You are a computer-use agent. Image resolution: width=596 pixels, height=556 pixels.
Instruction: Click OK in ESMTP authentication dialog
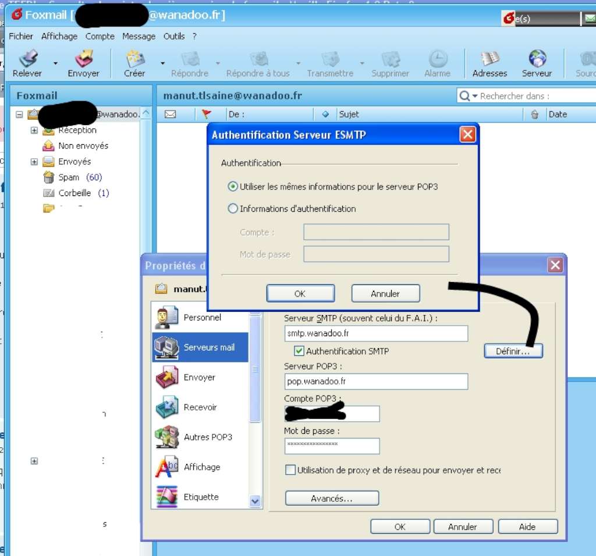click(300, 294)
